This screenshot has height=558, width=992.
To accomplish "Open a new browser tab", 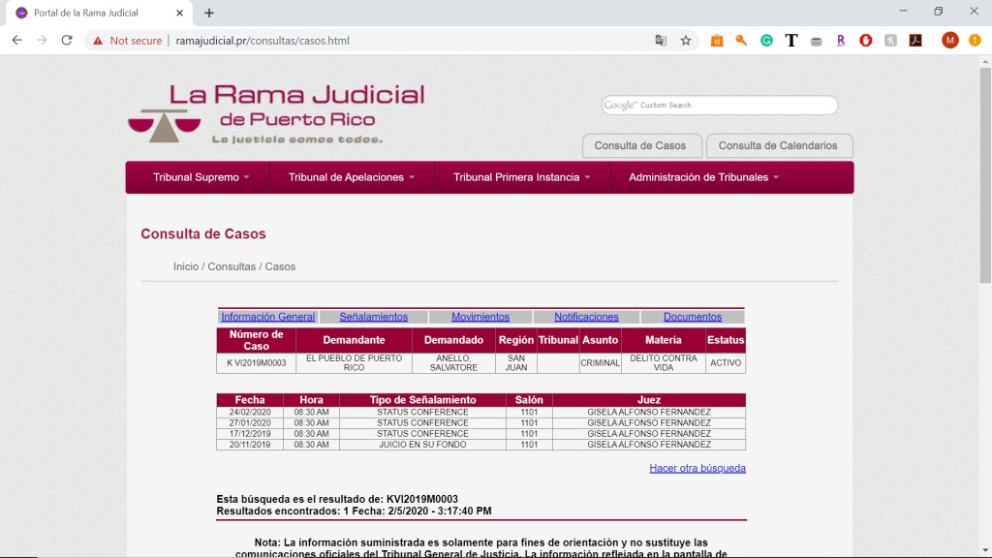I will pyautogui.click(x=209, y=13).
